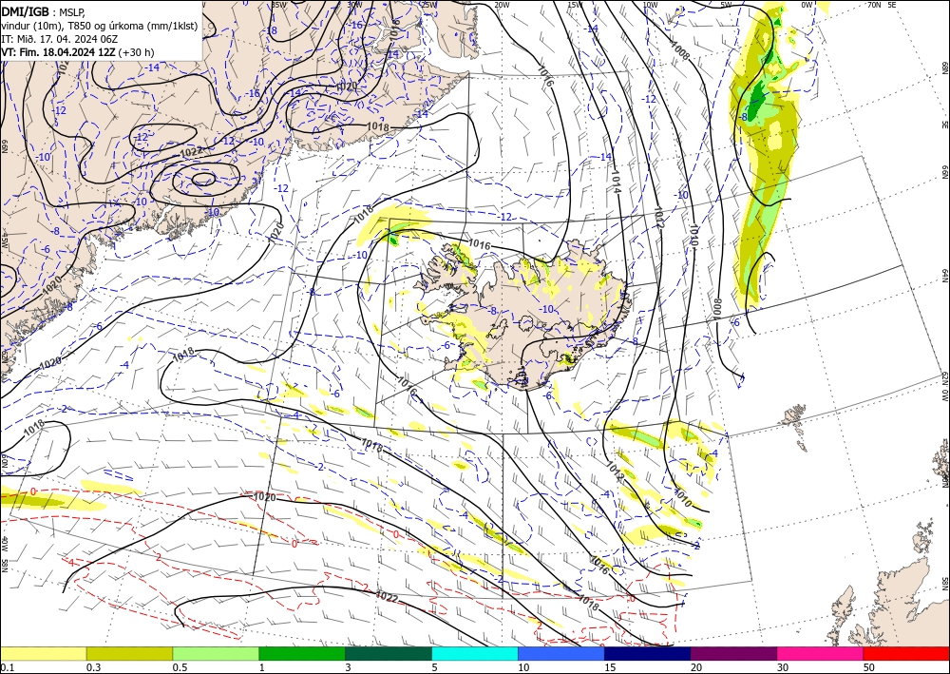Viewport: 950px width, 674px height.
Task: Click the "5W" longitude label at top
Action: point(727,5)
